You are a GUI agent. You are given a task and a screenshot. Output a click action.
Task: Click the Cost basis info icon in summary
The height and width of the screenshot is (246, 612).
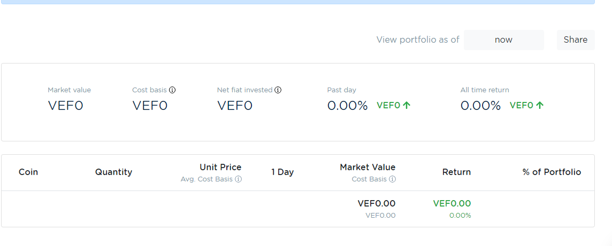(172, 90)
